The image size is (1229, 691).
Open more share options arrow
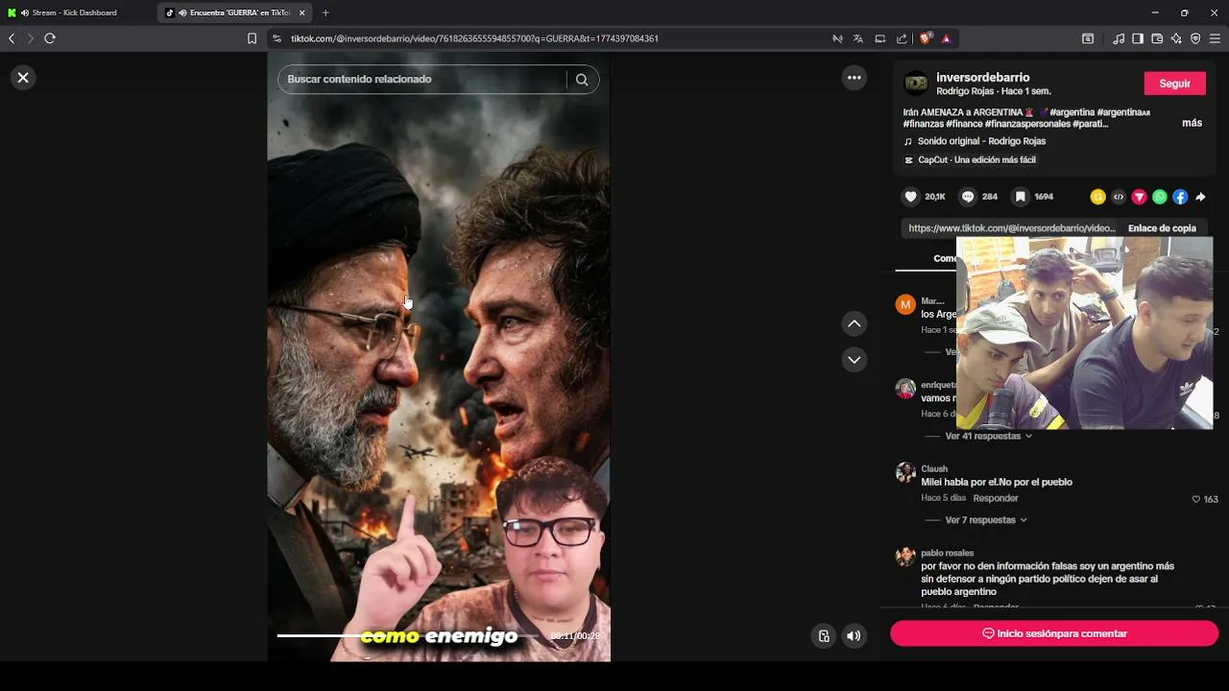coord(1200,197)
